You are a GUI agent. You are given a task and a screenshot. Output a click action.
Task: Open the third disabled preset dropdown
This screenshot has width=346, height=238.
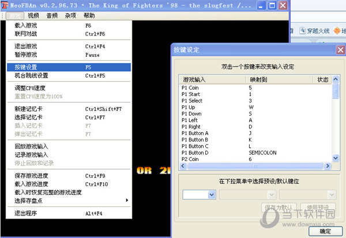[307, 195]
